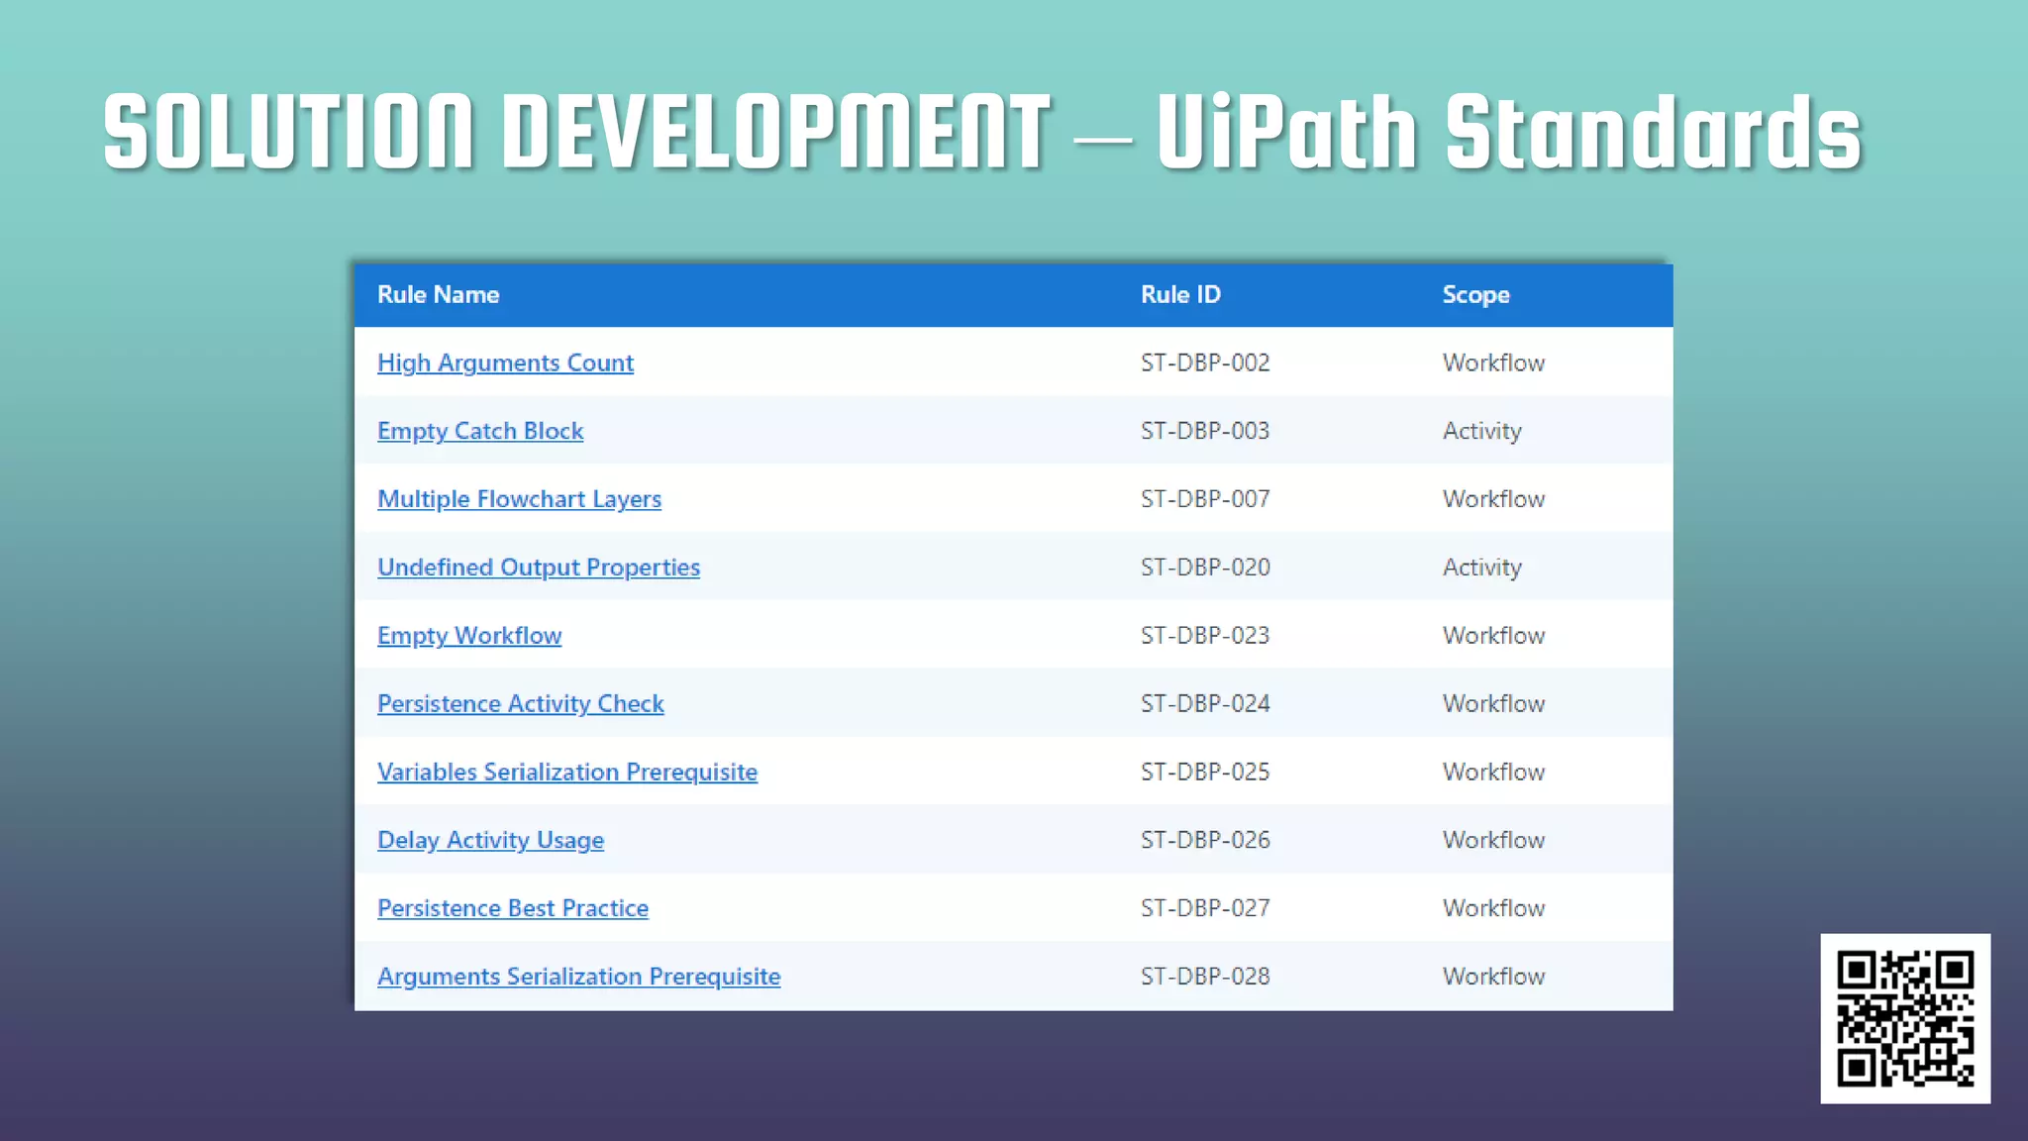Open Arguments Serialization Prerequisite link

[578, 977]
